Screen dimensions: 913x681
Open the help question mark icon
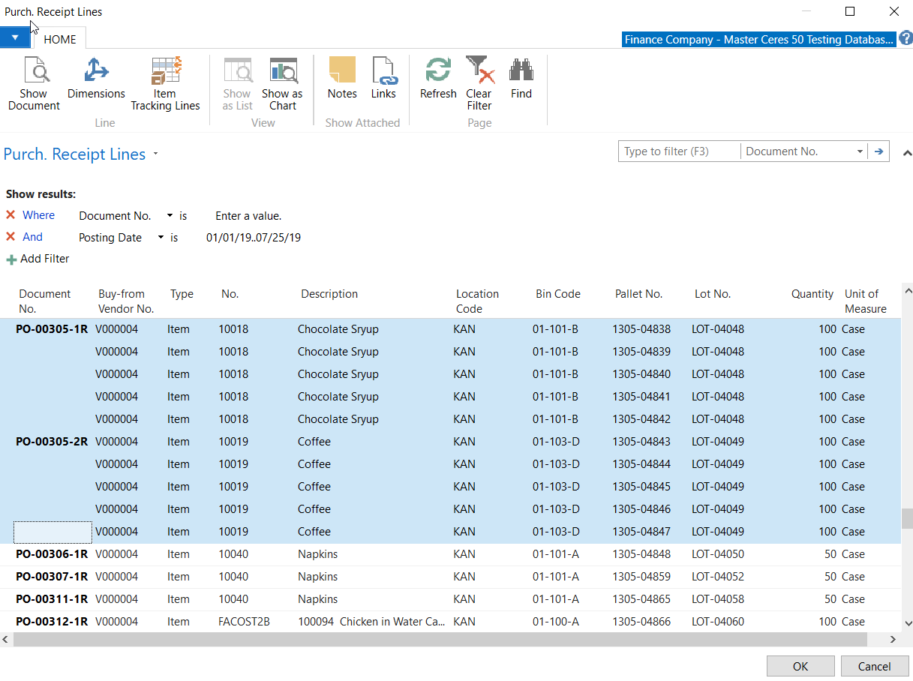click(x=905, y=39)
